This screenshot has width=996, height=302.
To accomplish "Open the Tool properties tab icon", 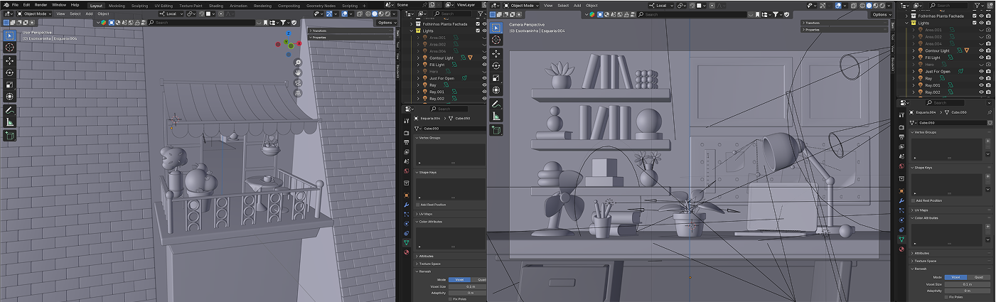I will pyautogui.click(x=407, y=120).
